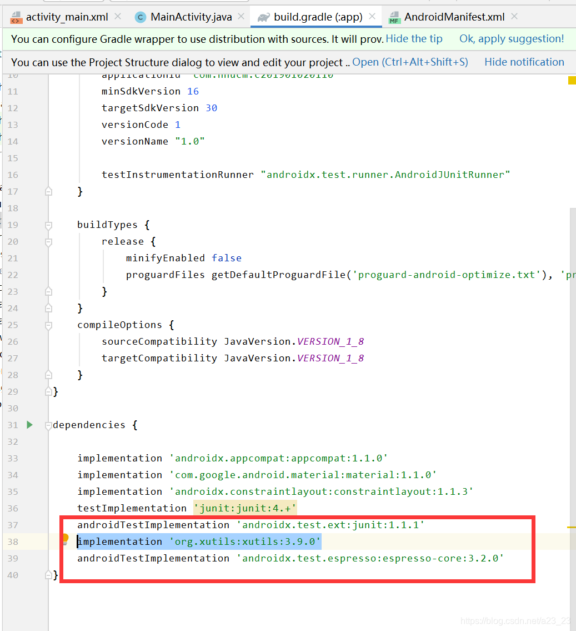576x631 pixels.
Task: Click the AndroidManifest.xml manifest file icon
Action: point(394,17)
